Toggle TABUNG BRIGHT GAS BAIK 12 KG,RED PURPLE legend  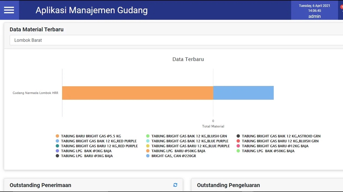pyautogui.click(x=96, y=141)
